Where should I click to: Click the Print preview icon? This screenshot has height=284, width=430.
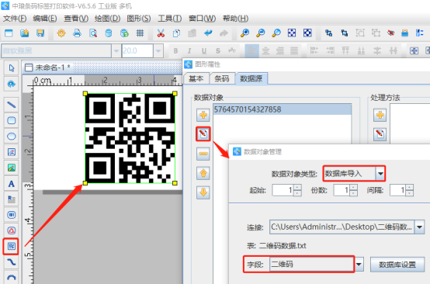coord(93,33)
